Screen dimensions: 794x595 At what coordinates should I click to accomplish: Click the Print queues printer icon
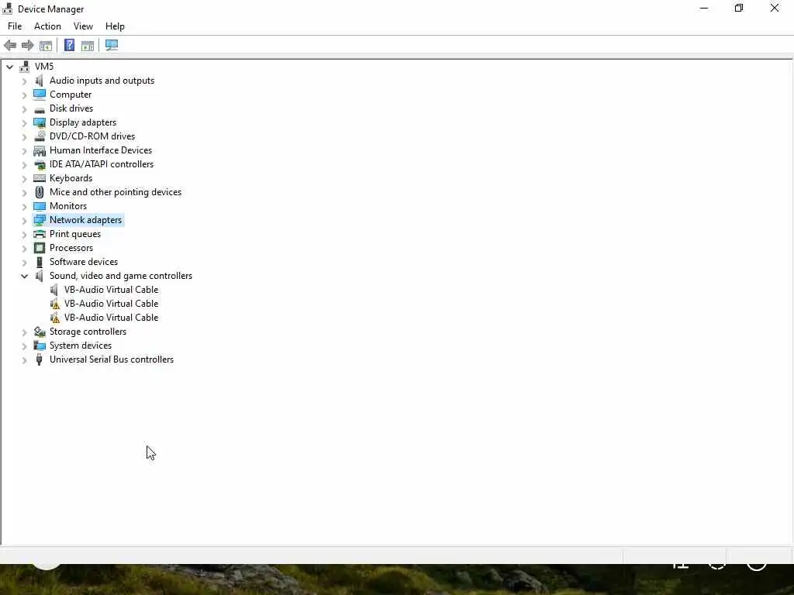(40, 234)
